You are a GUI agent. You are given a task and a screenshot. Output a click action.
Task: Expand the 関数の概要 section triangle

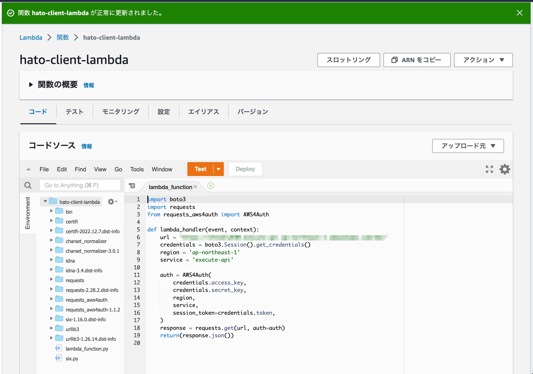point(31,84)
